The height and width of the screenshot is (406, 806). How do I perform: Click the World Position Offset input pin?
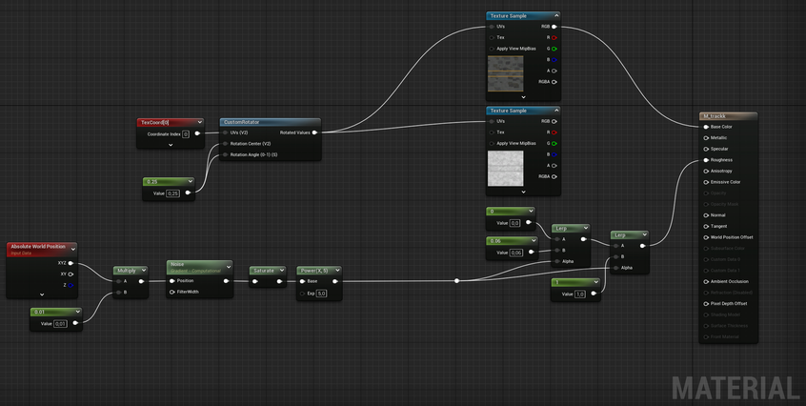(x=706, y=237)
